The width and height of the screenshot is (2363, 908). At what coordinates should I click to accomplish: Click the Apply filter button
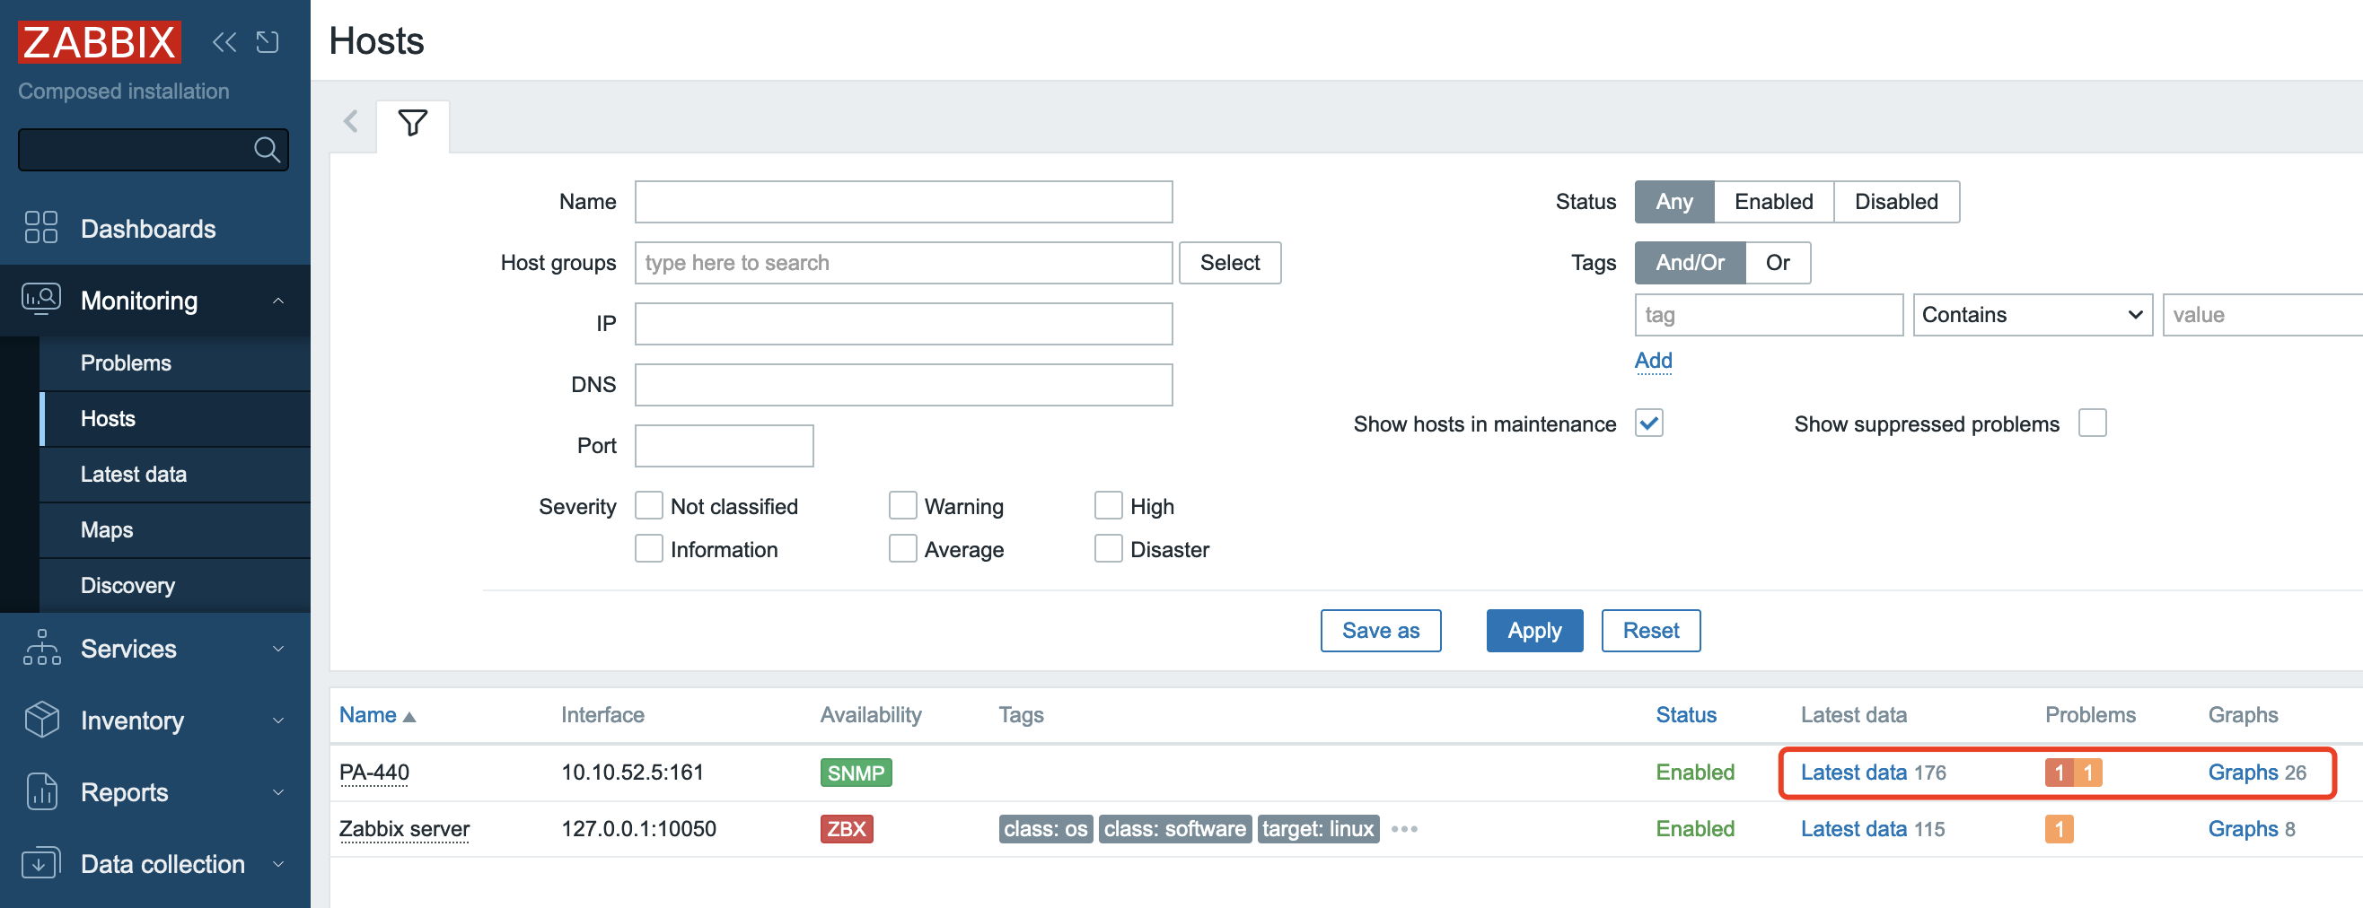(1534, 631)
